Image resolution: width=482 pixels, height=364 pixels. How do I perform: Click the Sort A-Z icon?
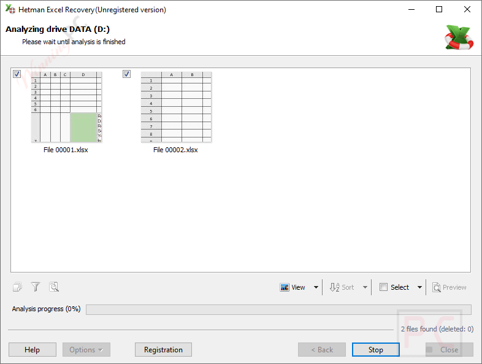click(334, 287)
